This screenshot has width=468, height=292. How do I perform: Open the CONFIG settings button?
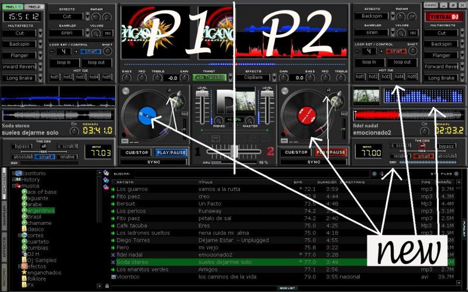[x=431, y=5]
